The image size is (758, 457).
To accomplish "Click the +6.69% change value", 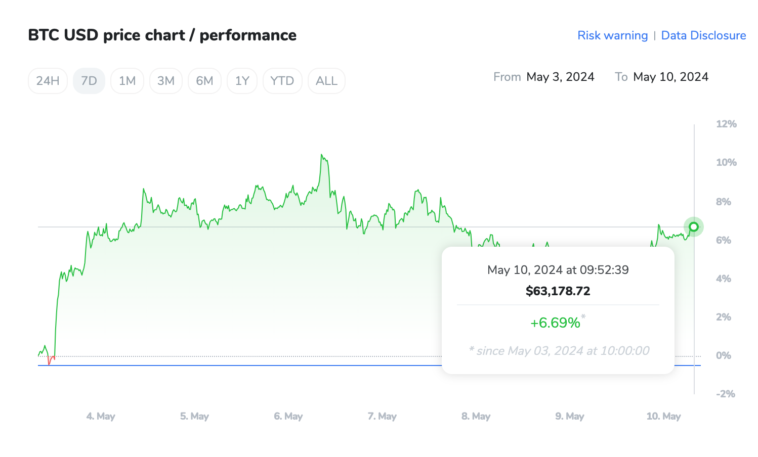I will 555,323.
